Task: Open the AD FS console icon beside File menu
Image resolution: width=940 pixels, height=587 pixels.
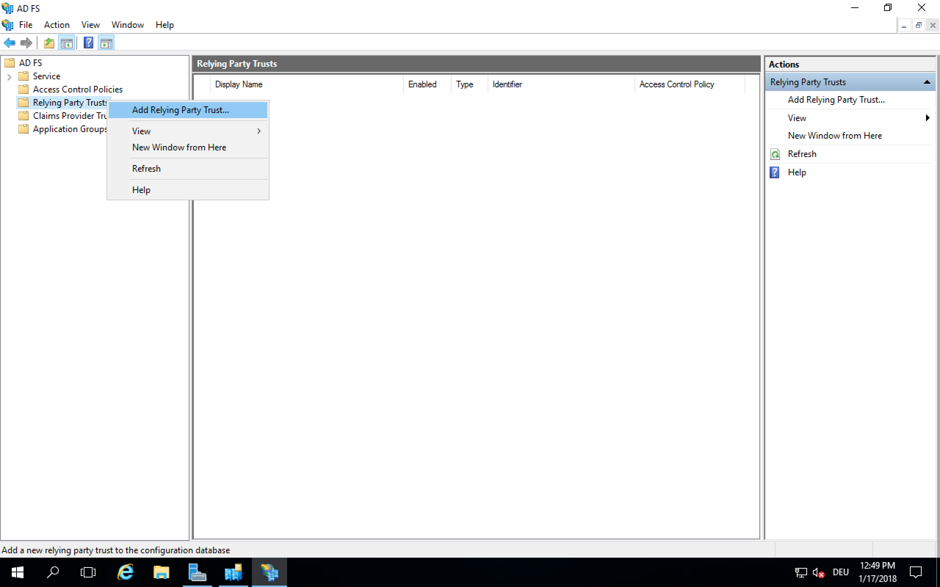Action: (x=7, y=25)
